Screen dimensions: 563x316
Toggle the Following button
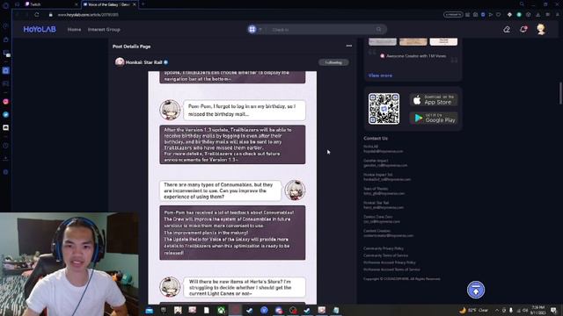point(333,62)
